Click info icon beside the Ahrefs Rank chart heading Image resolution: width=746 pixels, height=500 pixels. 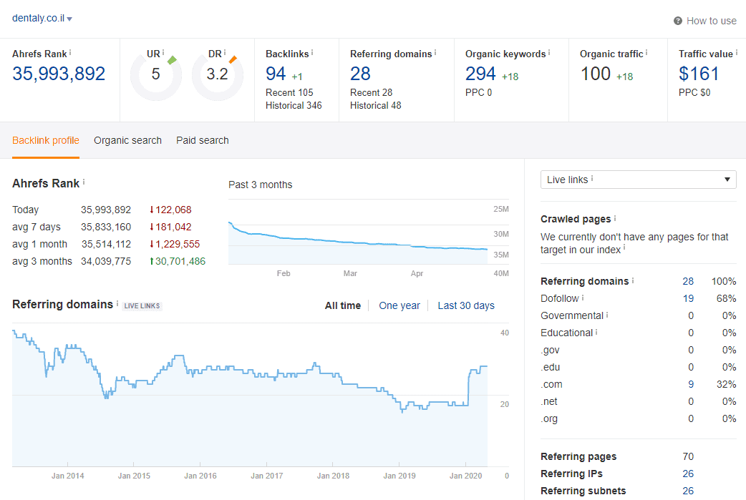coord(84,182)
